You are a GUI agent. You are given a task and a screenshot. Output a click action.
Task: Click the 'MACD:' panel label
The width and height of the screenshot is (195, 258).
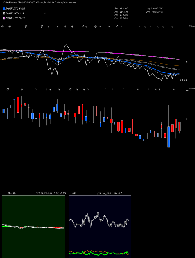click(12, 193)
